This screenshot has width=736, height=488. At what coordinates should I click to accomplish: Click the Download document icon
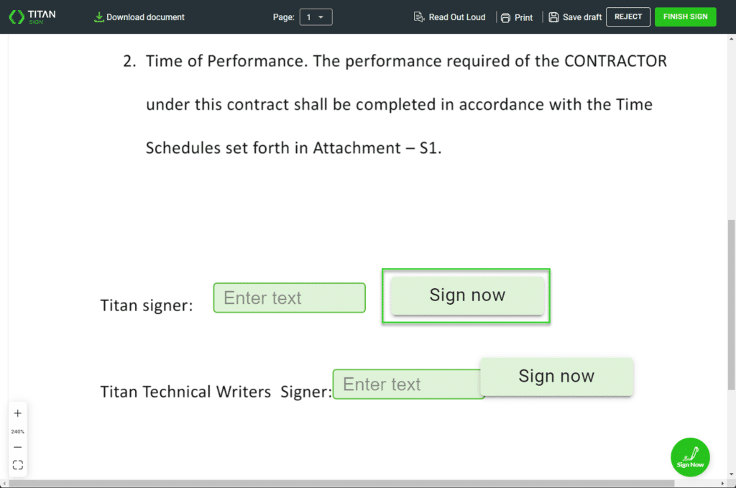tap(99, 17)
